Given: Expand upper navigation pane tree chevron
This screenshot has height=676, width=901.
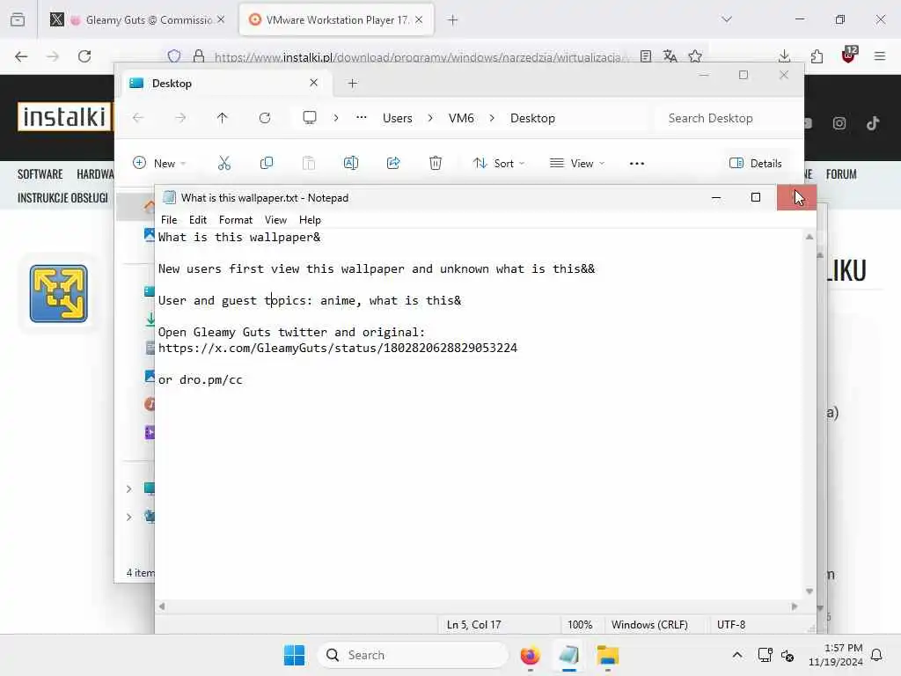Looking at the screenshot, I should click(128, 489).
